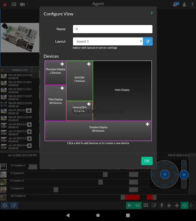Open the grid view icon in bottom toolbar
Image resolution: width=196 pixels, height=221 pixels.
pyautogui.click(x=146, y=205)
